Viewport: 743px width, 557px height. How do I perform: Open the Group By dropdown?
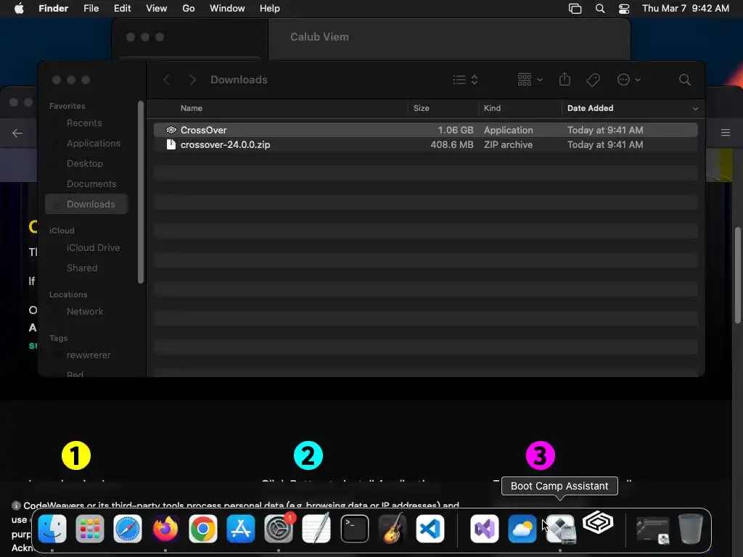530,80
